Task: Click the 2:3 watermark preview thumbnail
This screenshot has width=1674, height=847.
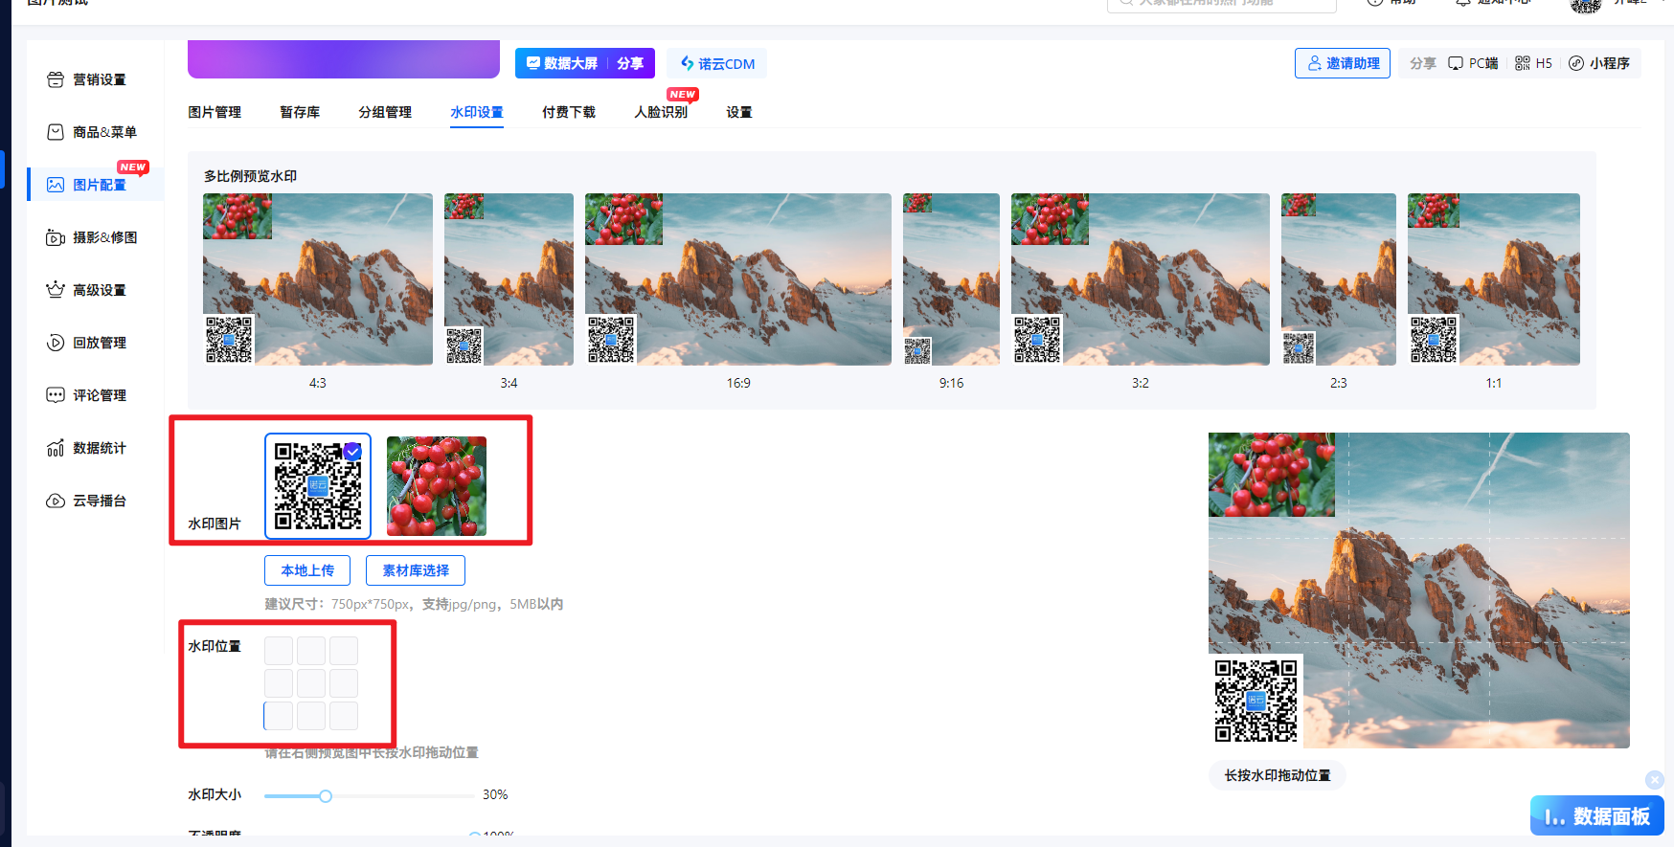Action: pyautogui.click(x=1339, y=279)
